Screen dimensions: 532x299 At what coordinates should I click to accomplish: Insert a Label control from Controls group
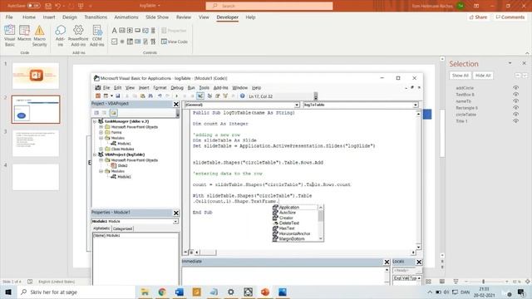click(x=115, y=31)
